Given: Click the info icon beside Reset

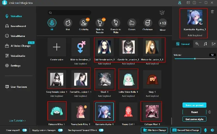Looking at the screenshot, I should point(209,112).
